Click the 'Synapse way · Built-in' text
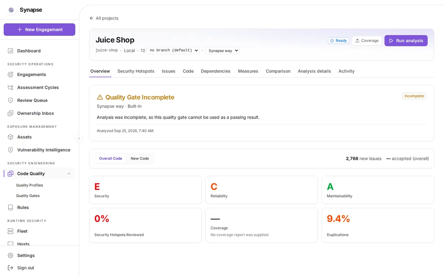This screenshot has height=277, width=444. [119, 106]
